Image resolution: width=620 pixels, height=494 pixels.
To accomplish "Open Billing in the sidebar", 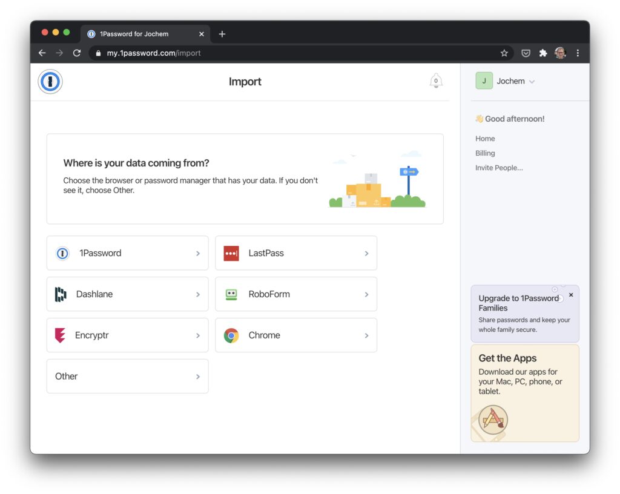I will [485, 153].
